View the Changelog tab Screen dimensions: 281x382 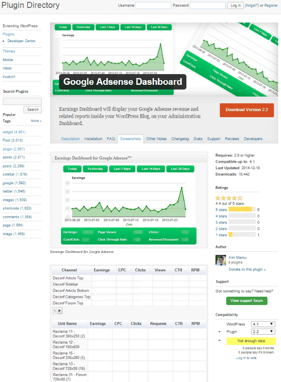click(180, 139)
